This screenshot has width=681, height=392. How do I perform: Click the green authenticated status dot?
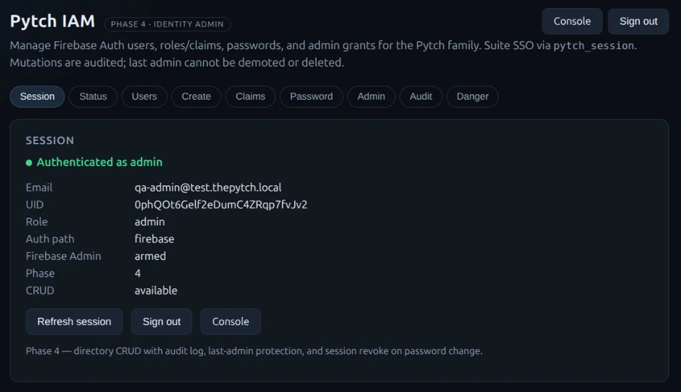[x=29, y=163]
